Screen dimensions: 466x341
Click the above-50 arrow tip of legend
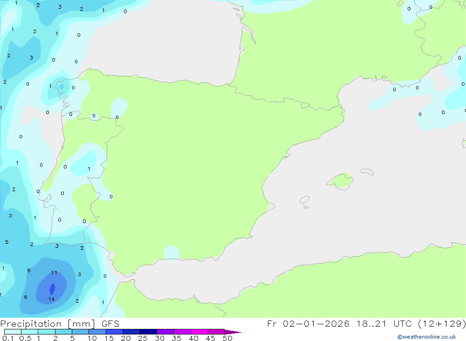pos(233,332)
